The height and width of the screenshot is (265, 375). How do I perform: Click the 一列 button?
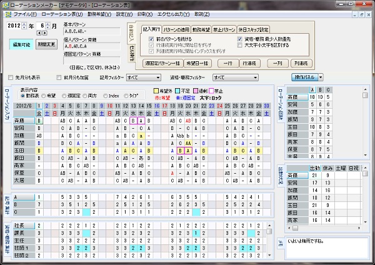277,63
